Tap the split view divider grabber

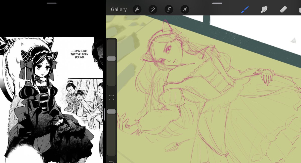[104, 114]
